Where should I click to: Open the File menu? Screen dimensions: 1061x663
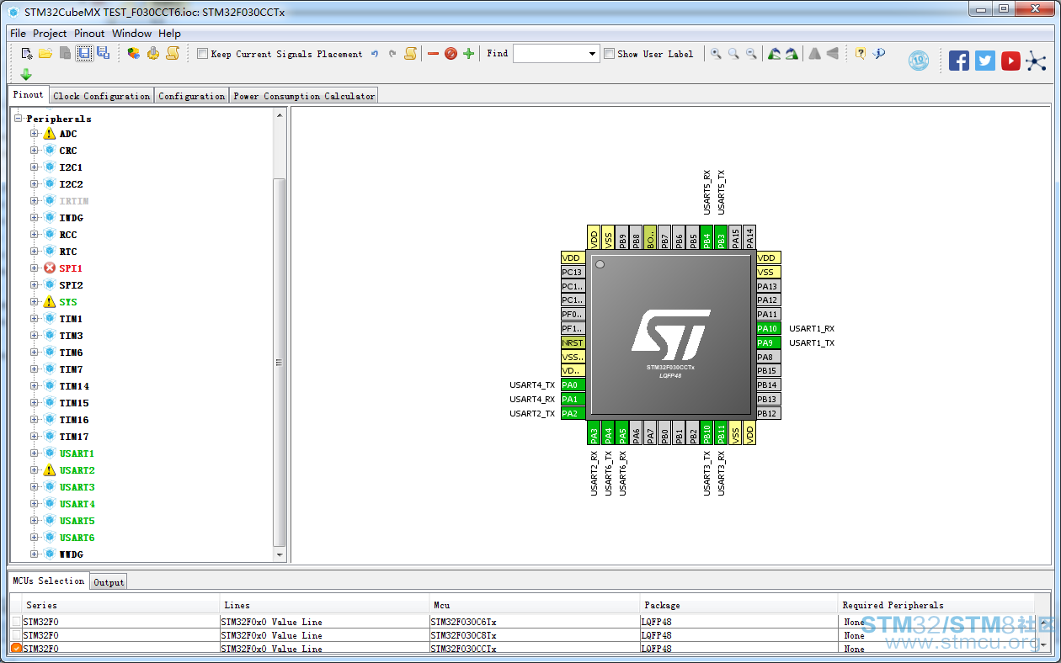coord(18,34)
